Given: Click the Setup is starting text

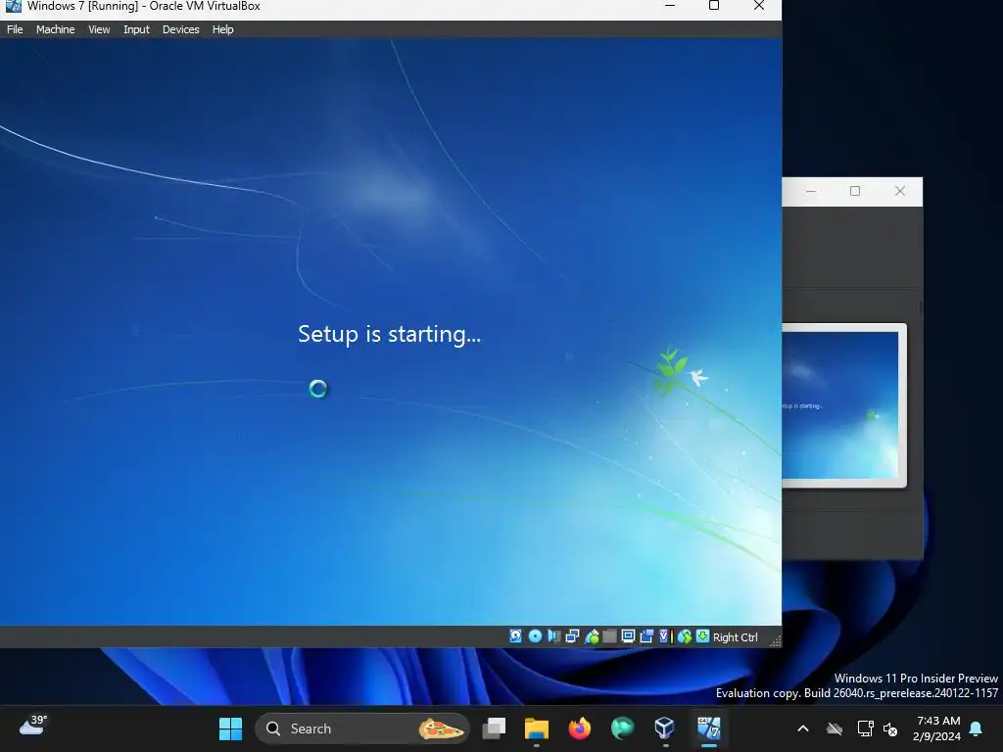Looking at the screenshot, I should (389, 335).
